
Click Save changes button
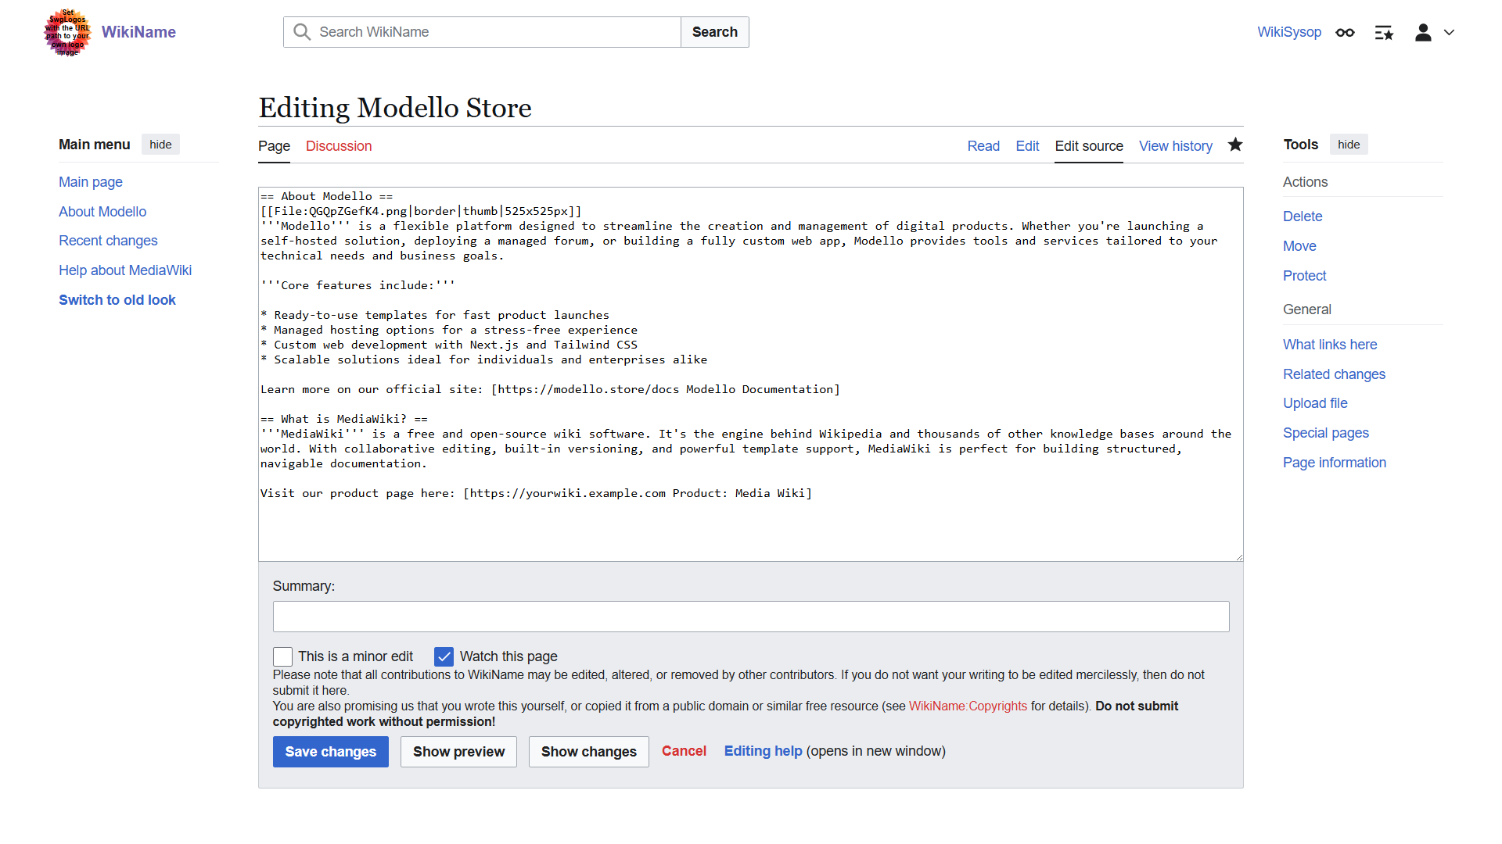tap(331, 752)
